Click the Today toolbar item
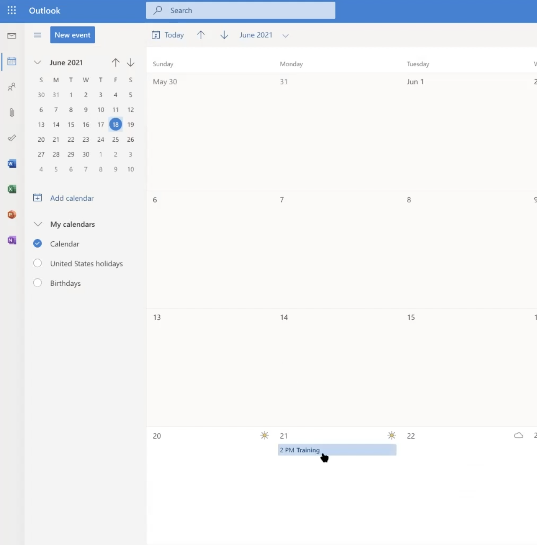Viewport: 537px width, 545px height. [168, 35]
